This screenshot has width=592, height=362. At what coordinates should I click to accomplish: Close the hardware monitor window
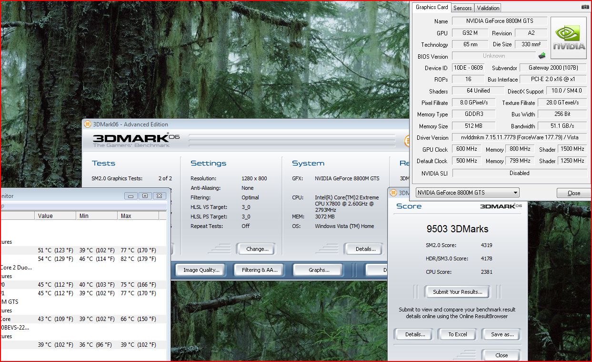pos(160,196)
